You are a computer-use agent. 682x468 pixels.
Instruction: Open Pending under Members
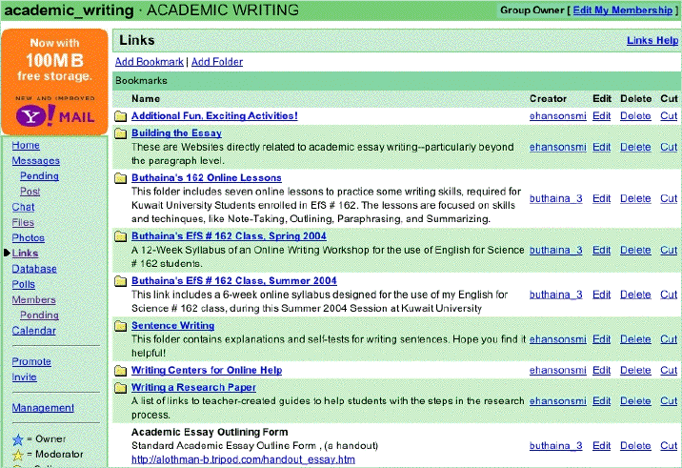[x=39, y=315]
